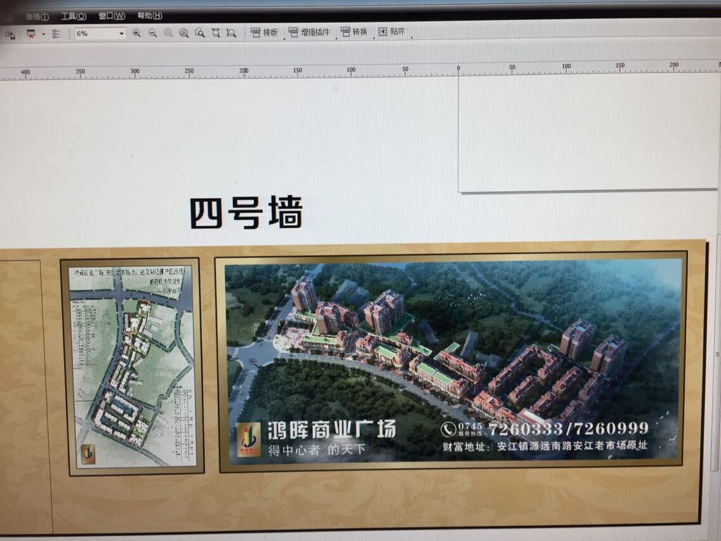Click the 财富地址 address line text
This screenshot has width=721, height=541.
[545, 446]
